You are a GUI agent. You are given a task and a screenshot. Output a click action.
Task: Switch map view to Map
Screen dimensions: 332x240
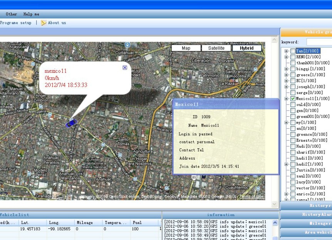[186, 48]
